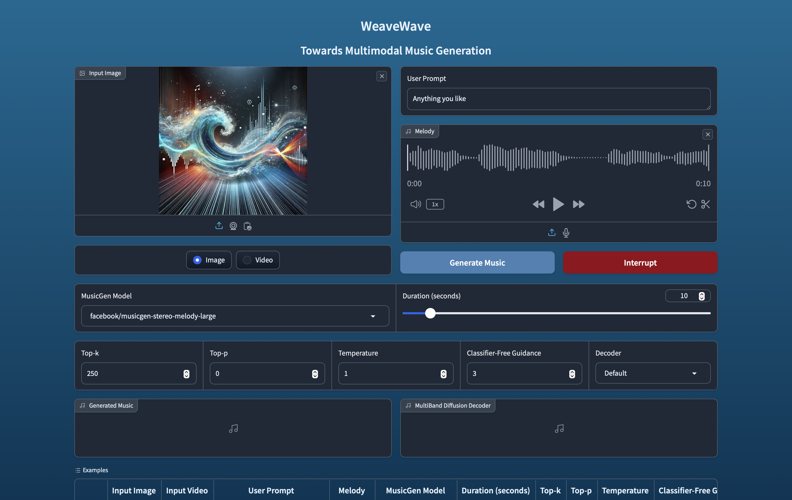Screen dimensions: 792x500
Task: Click the MusicGen Model examples column header
Action: click(x=415, y=490)
